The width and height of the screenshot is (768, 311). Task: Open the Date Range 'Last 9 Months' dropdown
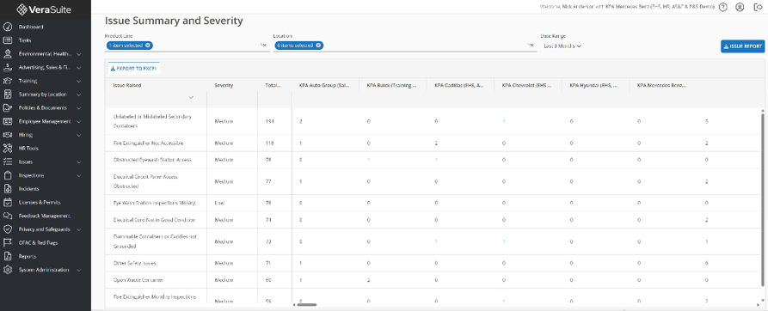562,46
